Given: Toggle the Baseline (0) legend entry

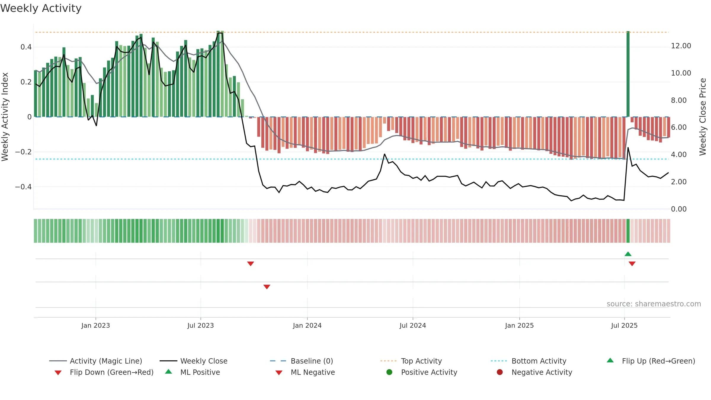Looking at the screenshot, I should pyautogui.click(x=302, y=361).
